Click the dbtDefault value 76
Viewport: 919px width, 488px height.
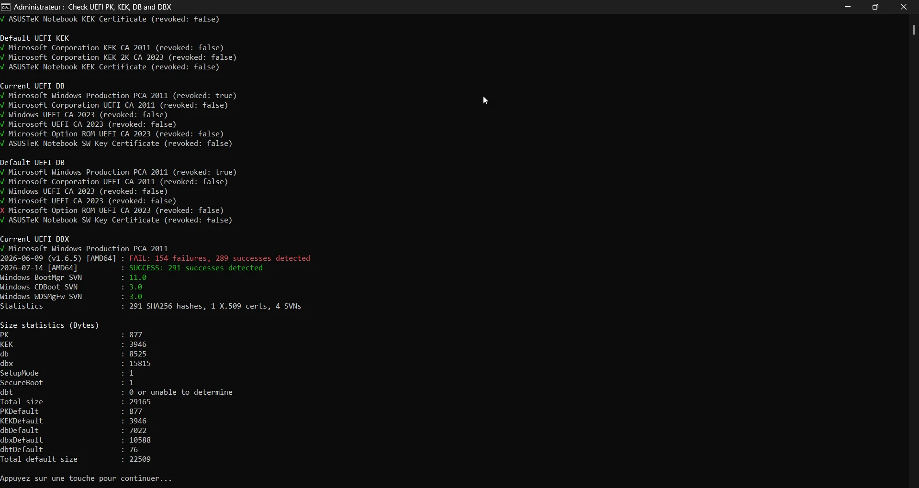pos(134,450)
